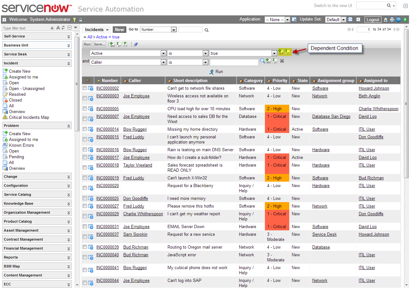Add a-z sort order to filter

pos(125,44)
